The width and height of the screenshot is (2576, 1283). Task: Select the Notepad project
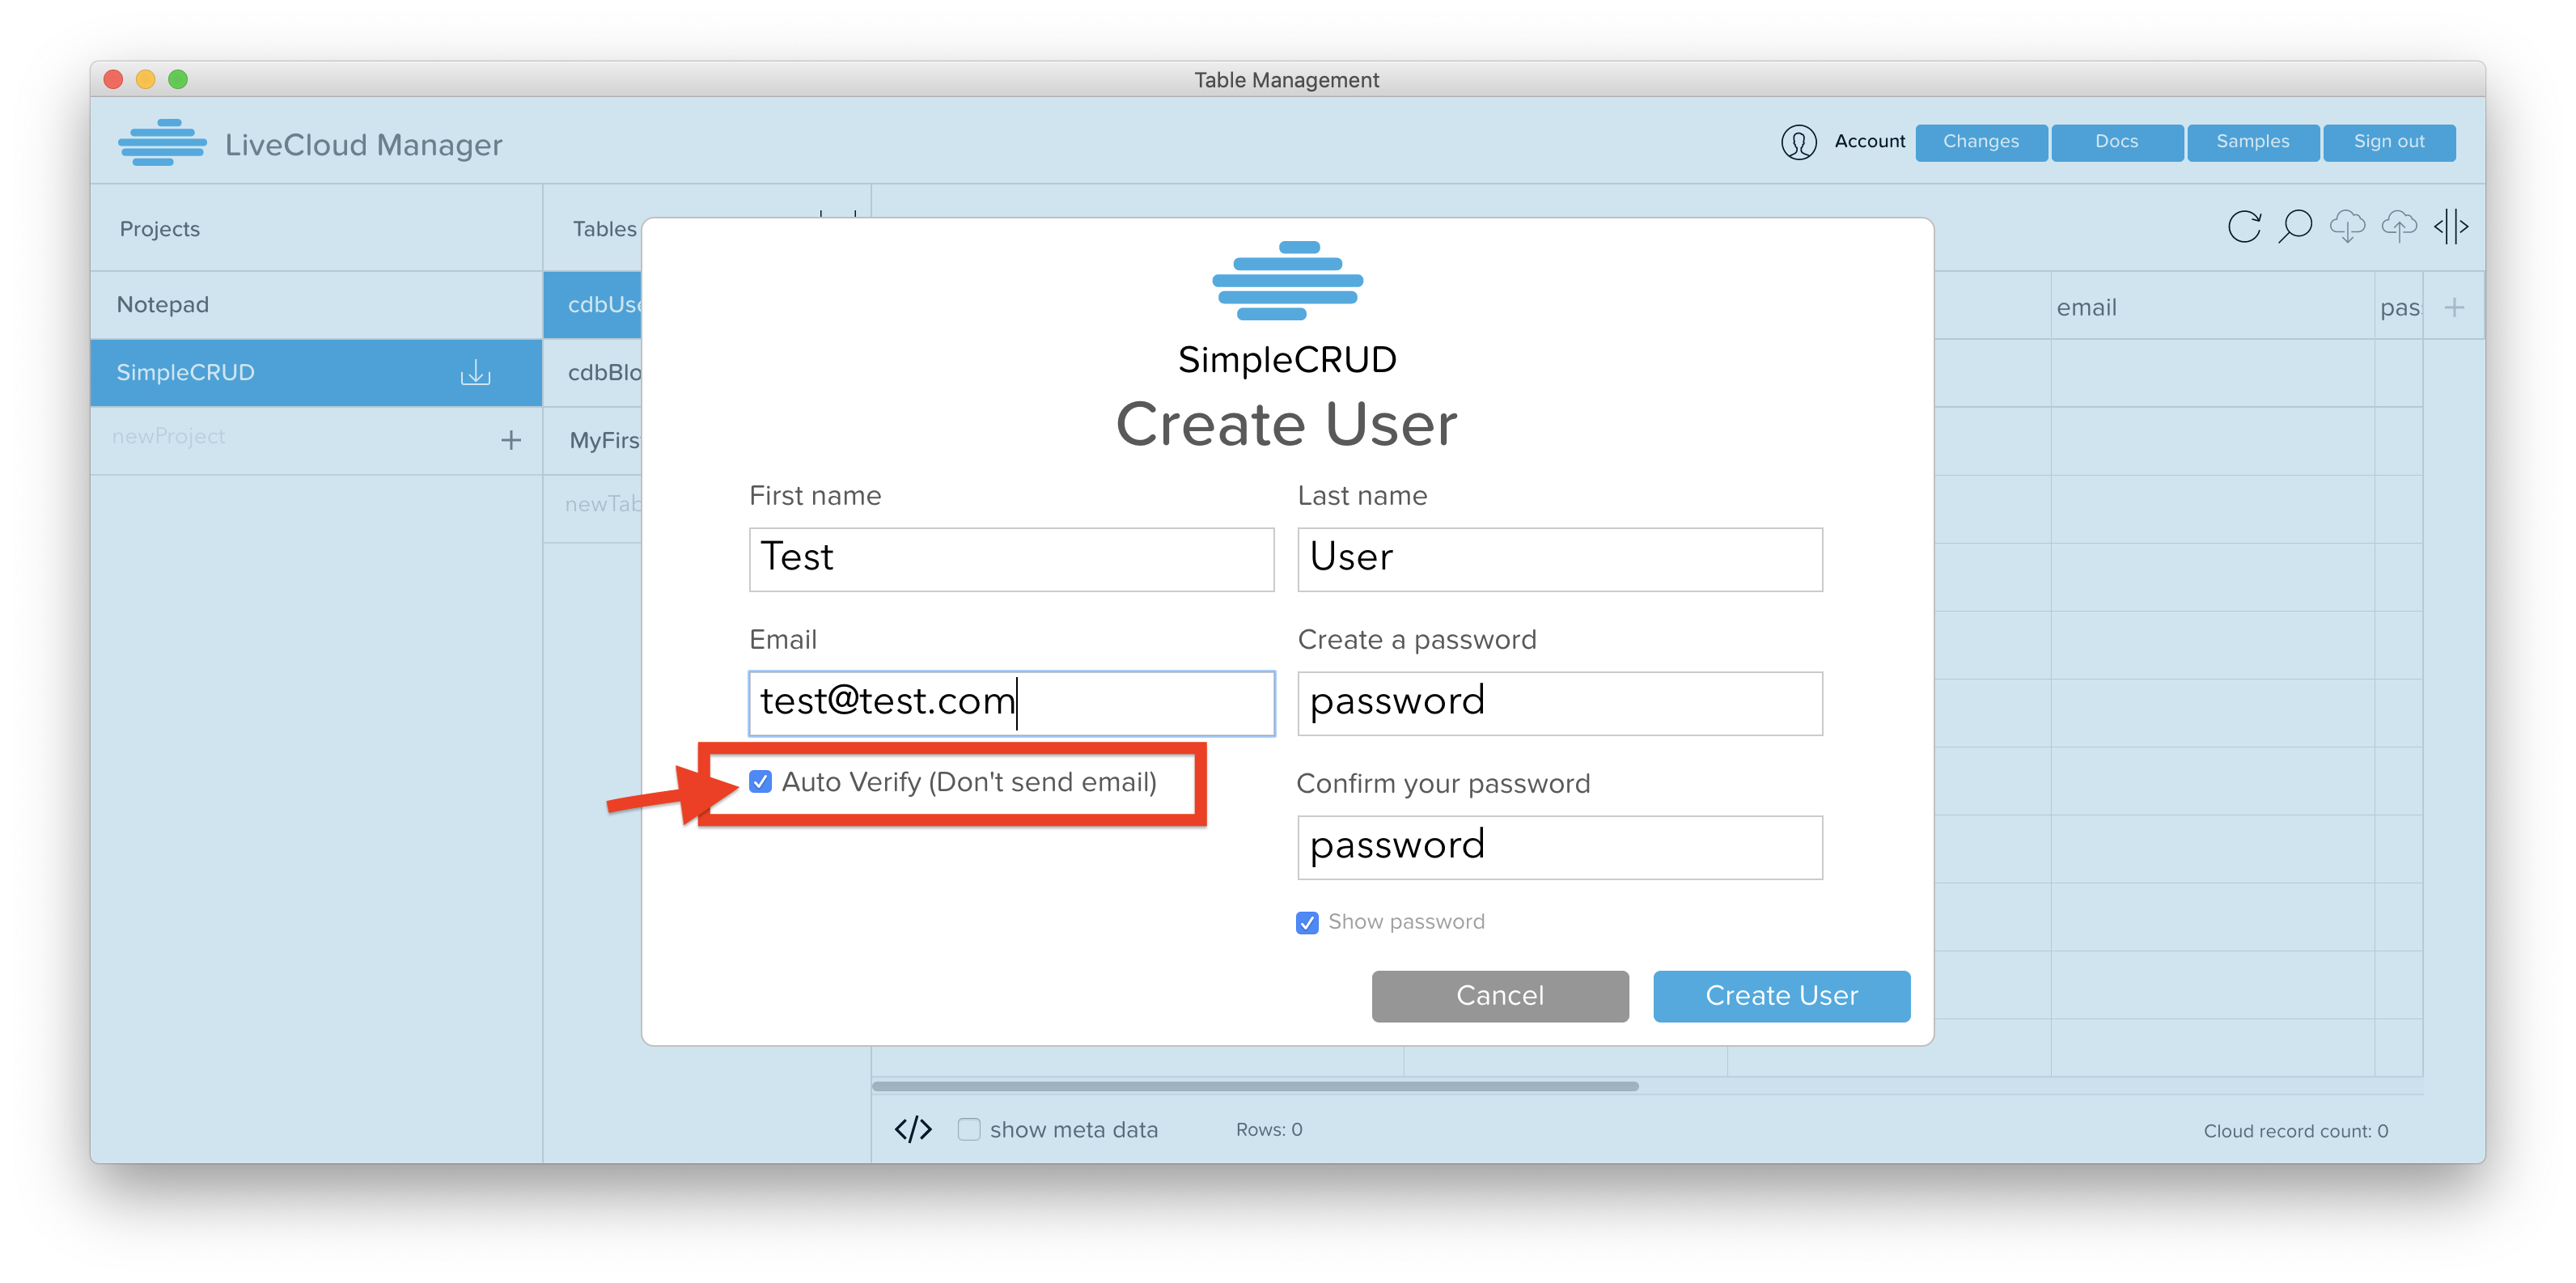316,305
